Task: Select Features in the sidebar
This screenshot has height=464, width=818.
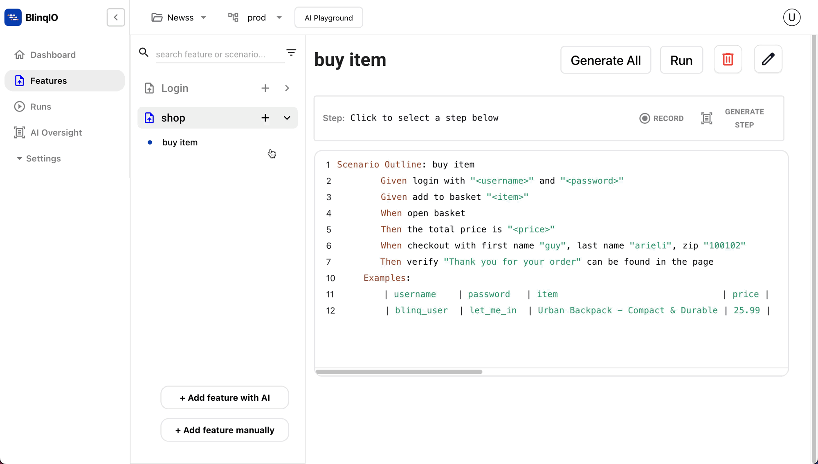Action: [65, 80]
